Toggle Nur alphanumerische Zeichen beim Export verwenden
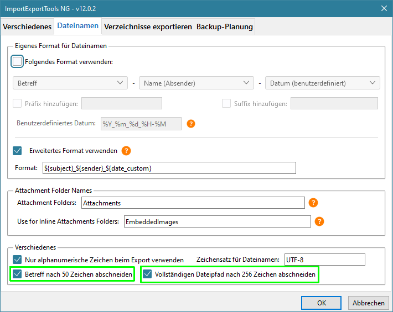This screenshot has width=393, height=312. coord(18,260)
